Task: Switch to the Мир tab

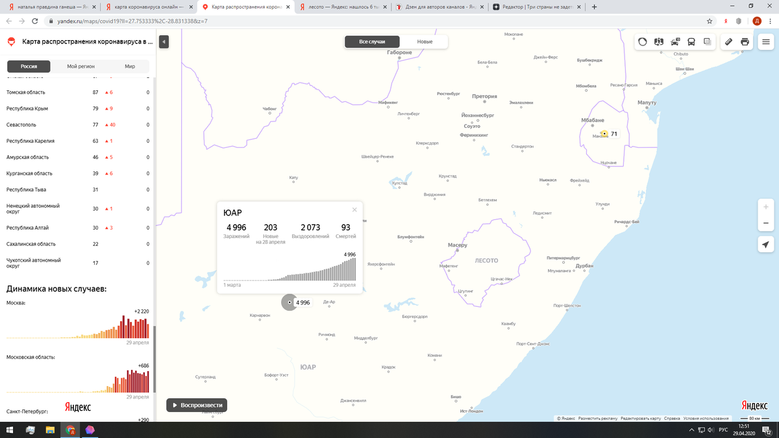Action: point(130,66)
